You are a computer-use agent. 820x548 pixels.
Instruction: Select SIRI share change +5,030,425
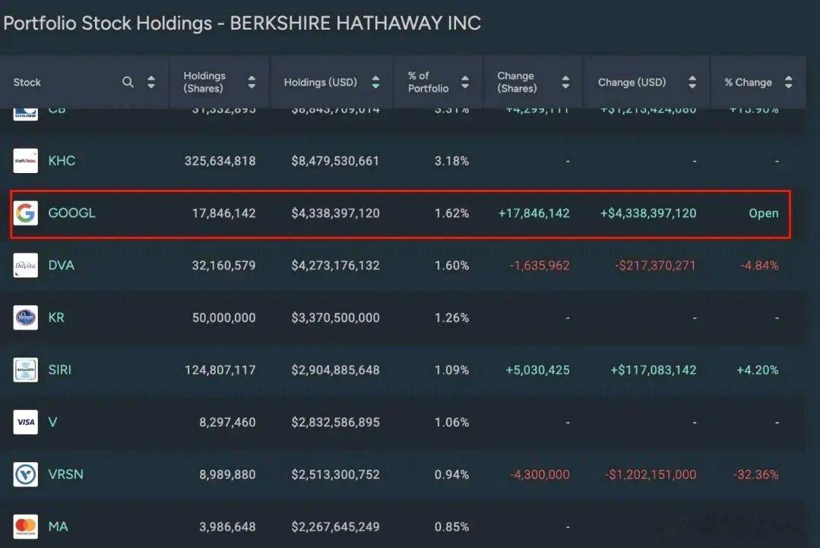[537, 370]
